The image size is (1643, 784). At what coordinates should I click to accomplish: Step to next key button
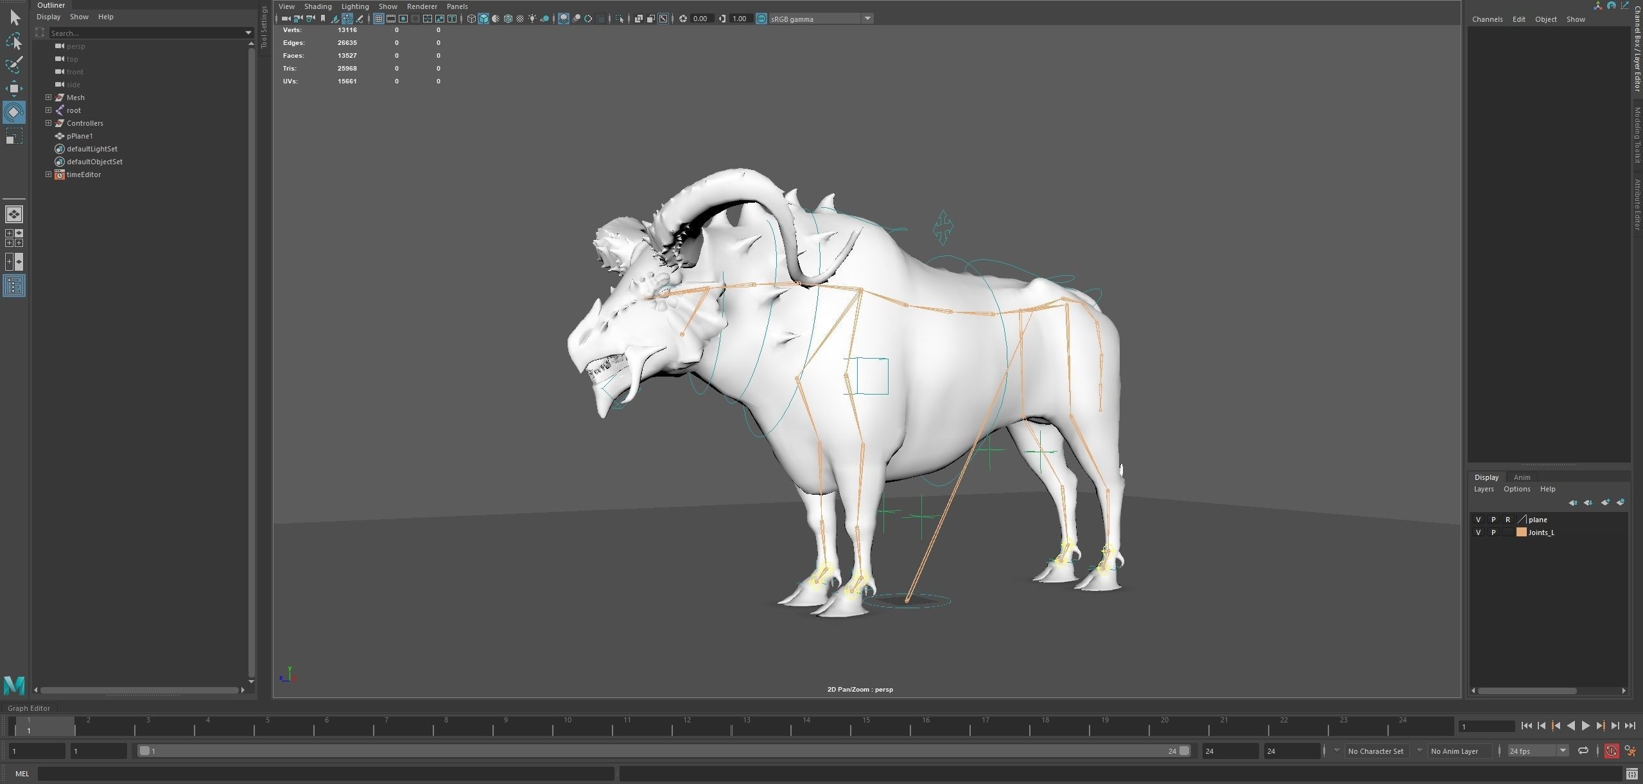(x=1600, y=726)
